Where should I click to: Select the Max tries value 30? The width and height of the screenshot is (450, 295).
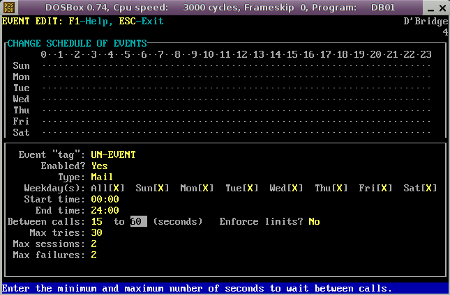click(x=96, y=232)
